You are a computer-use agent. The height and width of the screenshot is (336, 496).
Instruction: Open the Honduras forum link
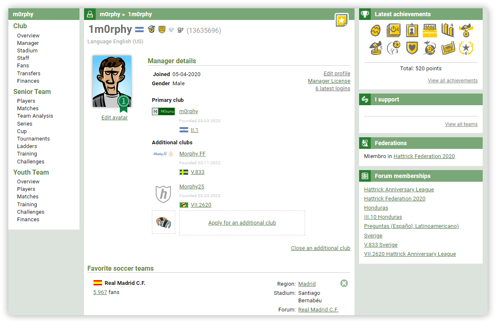pyautogui.click(x=376, y=208)
